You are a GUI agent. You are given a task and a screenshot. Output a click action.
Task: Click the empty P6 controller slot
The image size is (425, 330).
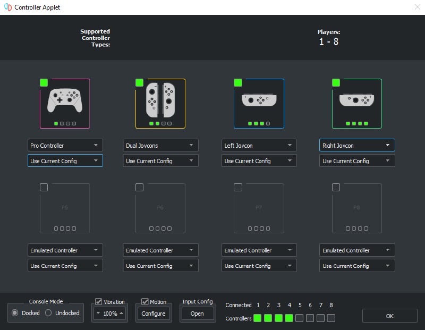pyautogui.click(x=160, y=207)
